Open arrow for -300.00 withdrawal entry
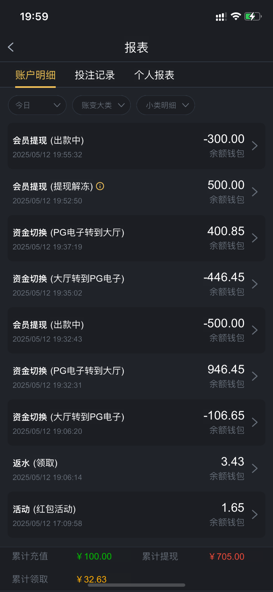 [x=255, y=146]
